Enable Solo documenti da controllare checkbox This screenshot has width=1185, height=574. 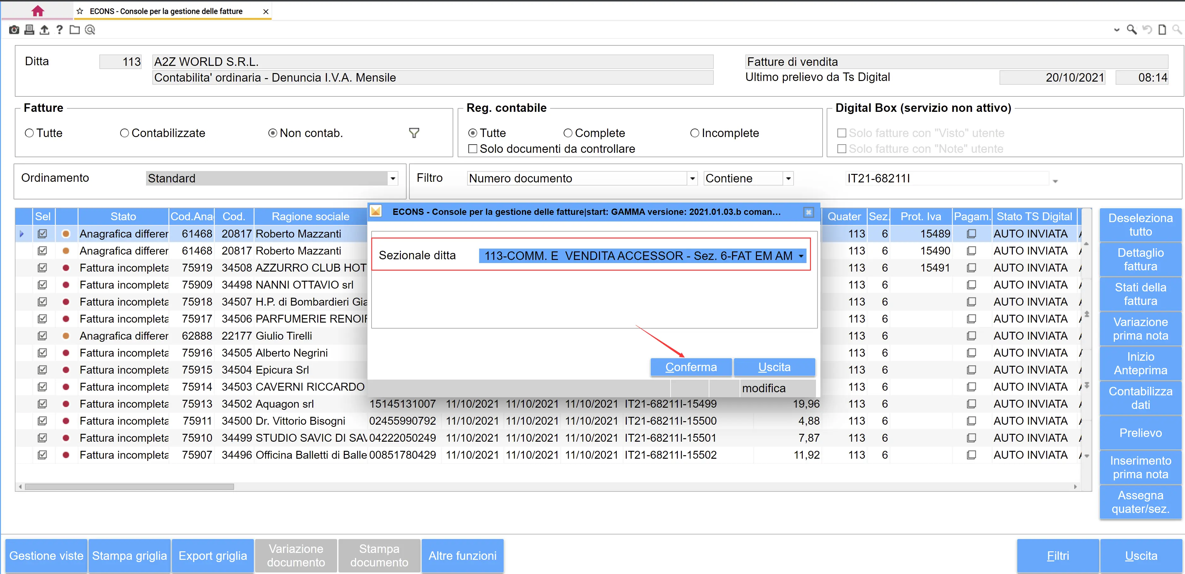tap(472, 149)
